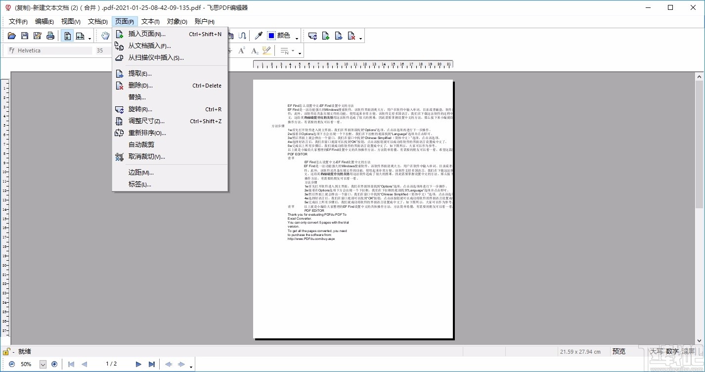The height and width of the screenshot is (372, 705).
Task: Click the blue 颜色 color swatch
Action: click(x=271, y=36)
